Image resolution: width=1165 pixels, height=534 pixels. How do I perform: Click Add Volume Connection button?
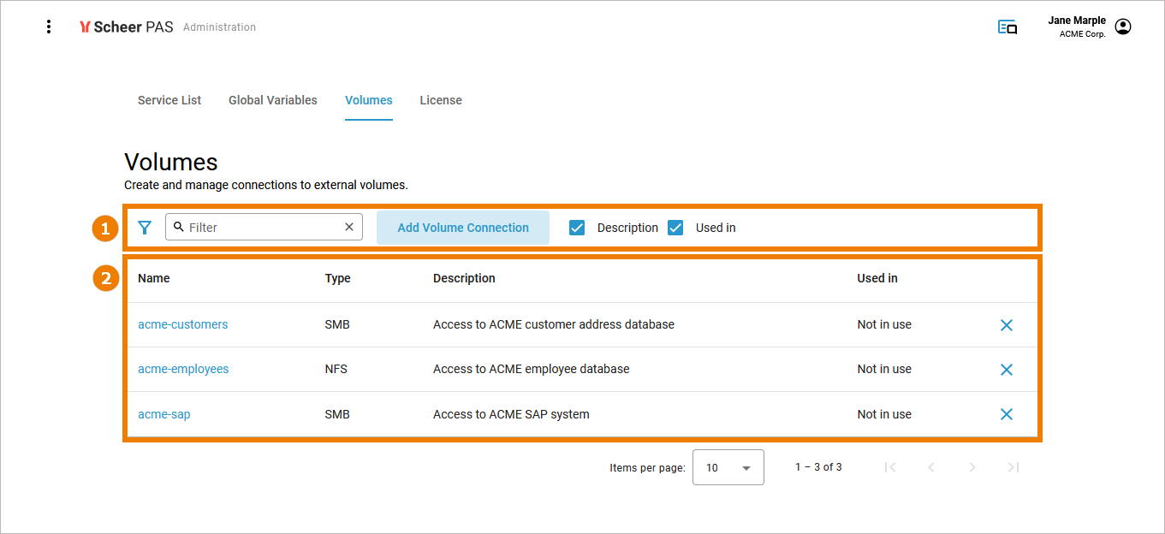click(463, 228)
